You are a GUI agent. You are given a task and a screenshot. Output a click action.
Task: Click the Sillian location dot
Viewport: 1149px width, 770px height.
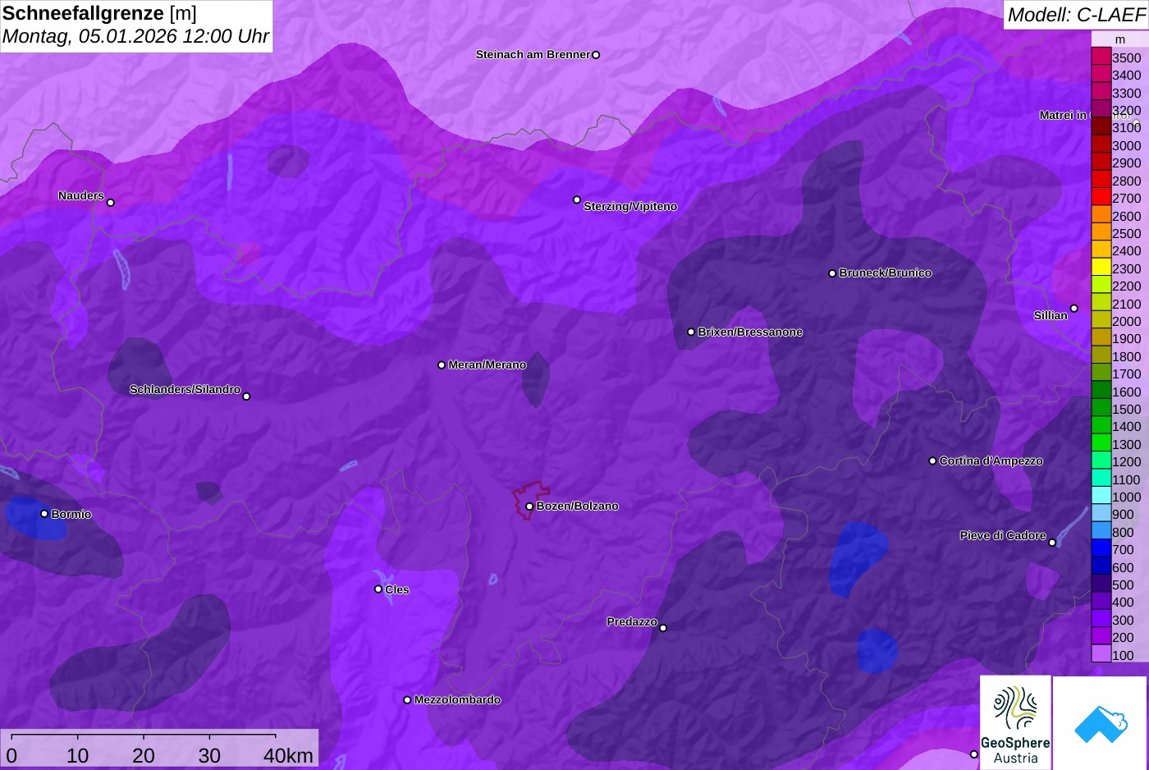point(1074,309)
